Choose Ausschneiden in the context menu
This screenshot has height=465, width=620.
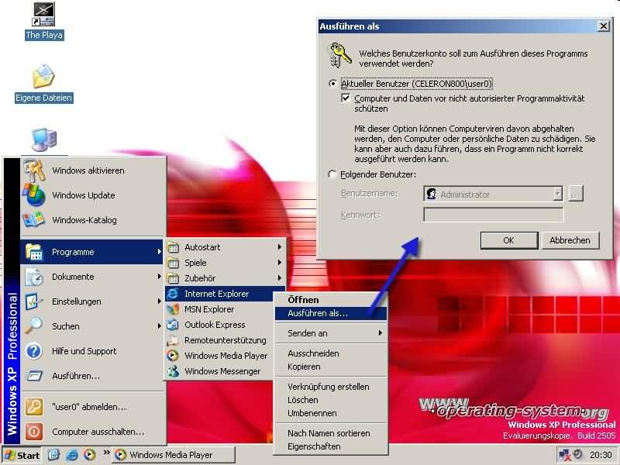coord(330,353)
